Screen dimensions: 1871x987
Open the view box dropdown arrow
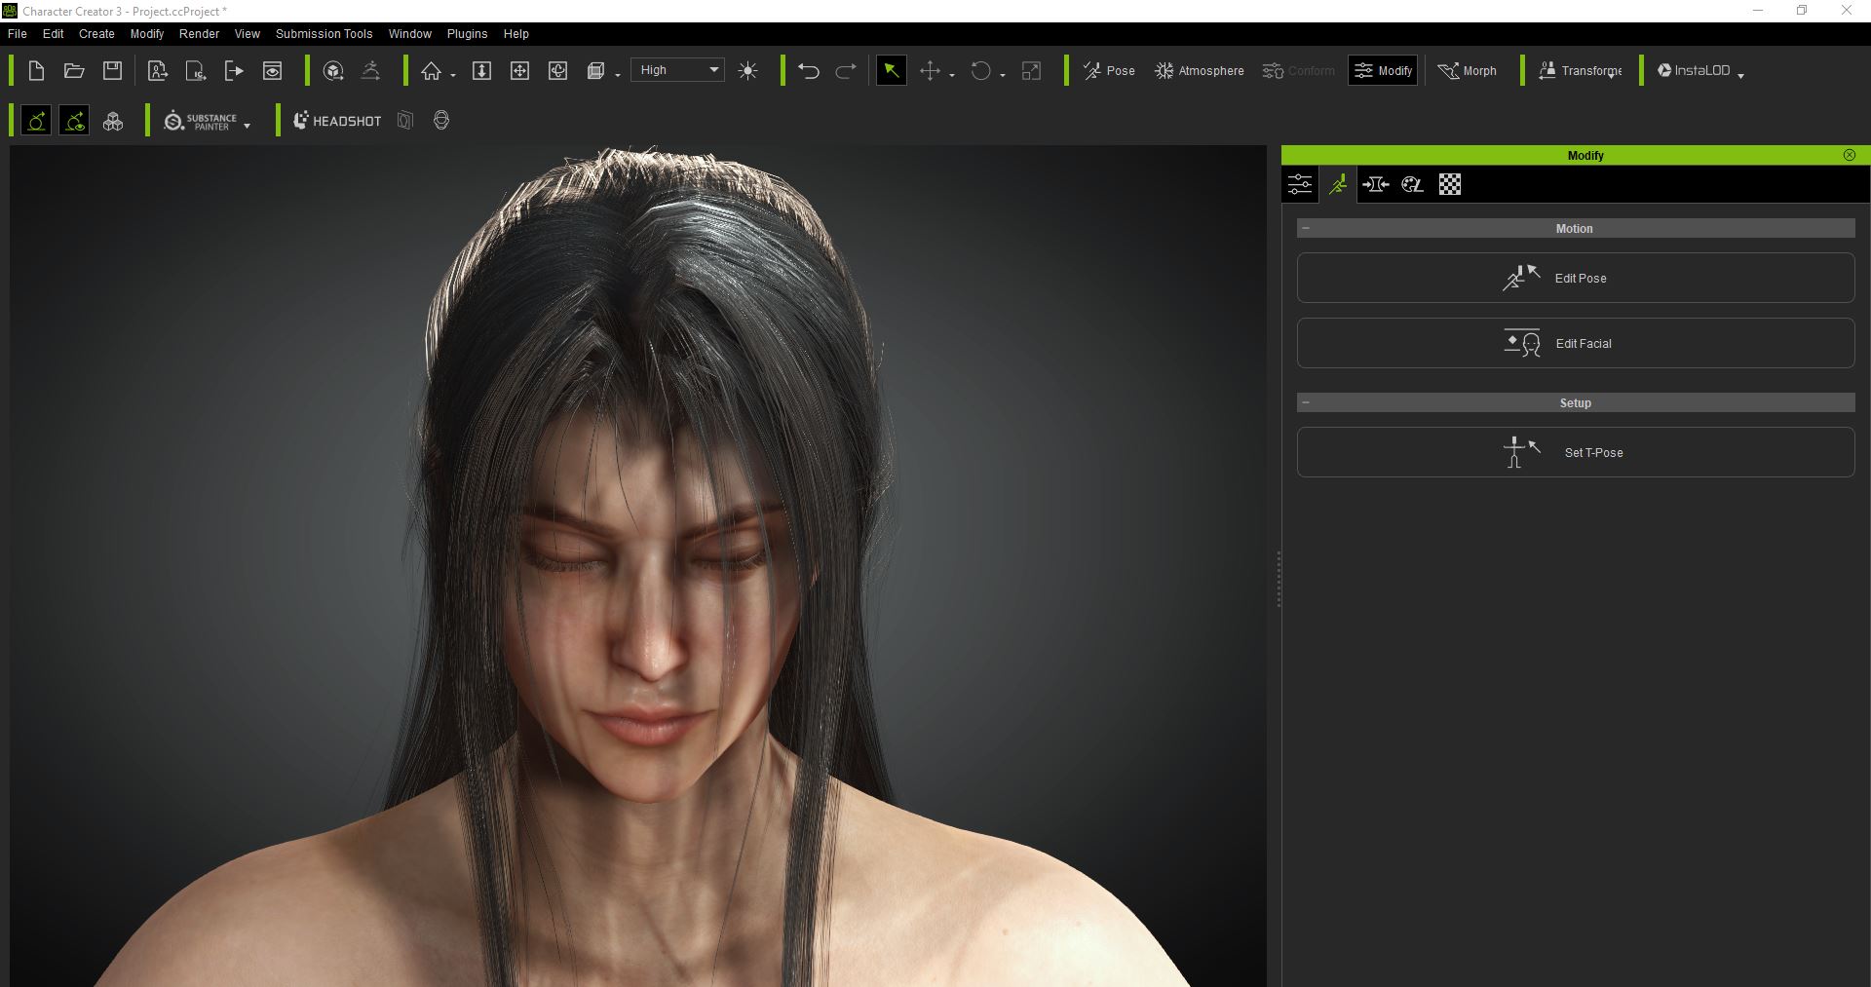click(618, 74)
